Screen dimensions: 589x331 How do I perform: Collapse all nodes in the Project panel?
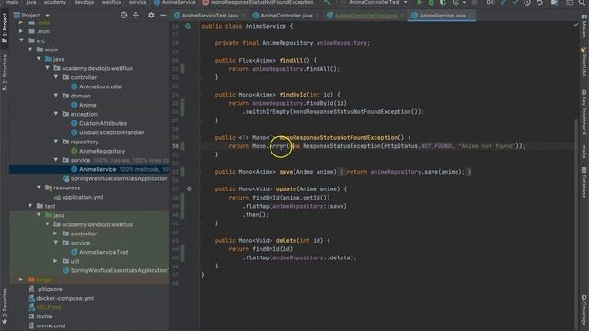(x=136, y=16)
